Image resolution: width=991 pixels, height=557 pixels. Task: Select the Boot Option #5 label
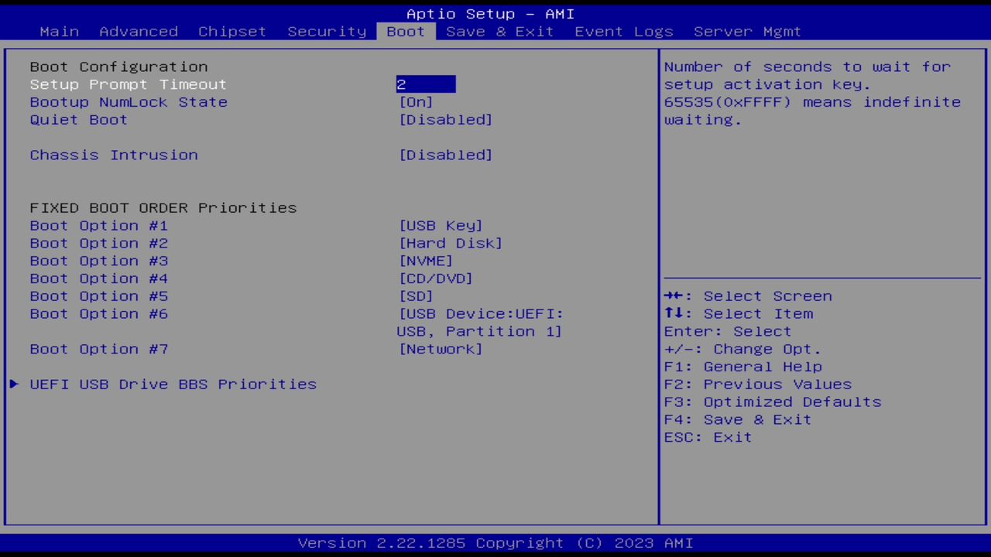pos(99,296)
